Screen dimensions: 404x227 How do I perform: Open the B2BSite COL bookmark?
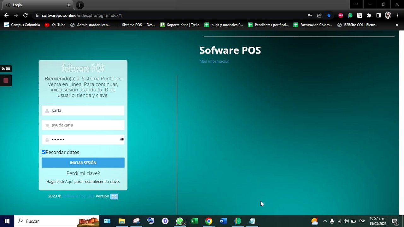coord(357,25)
